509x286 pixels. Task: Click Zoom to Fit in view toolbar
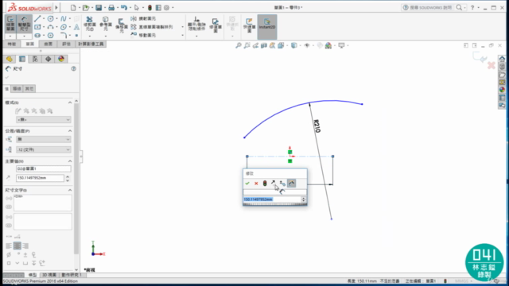coord(239,46)
